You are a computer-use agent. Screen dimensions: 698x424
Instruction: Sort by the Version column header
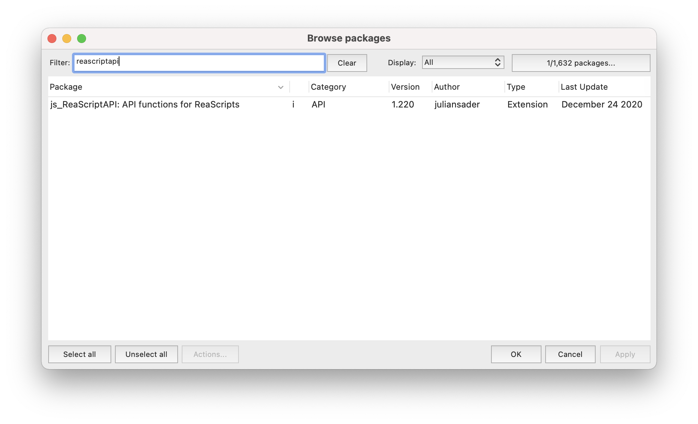pos(405,87)
